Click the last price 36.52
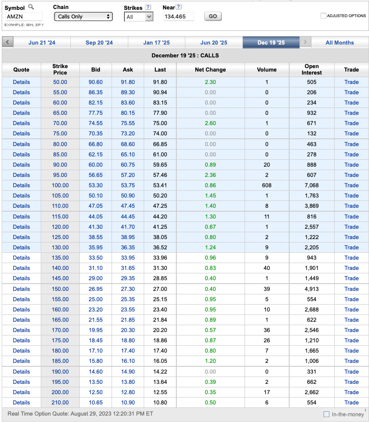 pyautogui.click(x=160, y=247)
